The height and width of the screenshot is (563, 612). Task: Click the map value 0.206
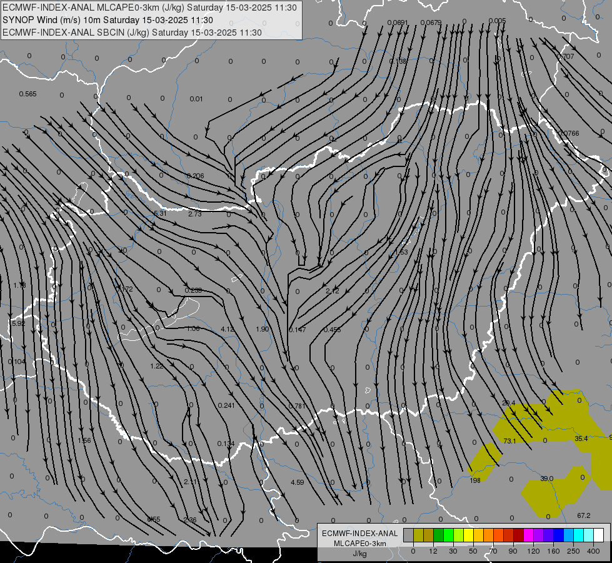195,176
